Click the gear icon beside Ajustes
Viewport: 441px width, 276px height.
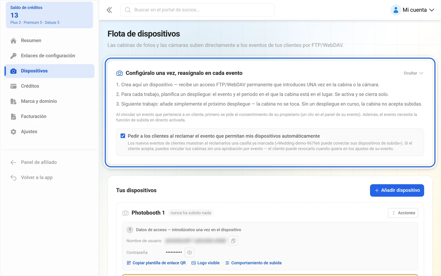point(13,132)
